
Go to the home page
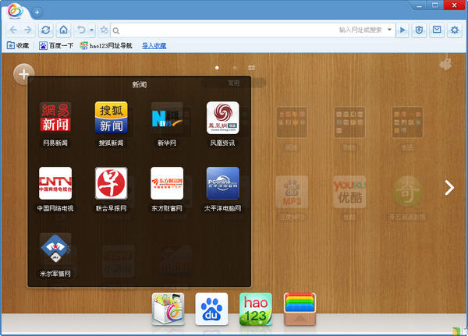[x=63, y=30]
